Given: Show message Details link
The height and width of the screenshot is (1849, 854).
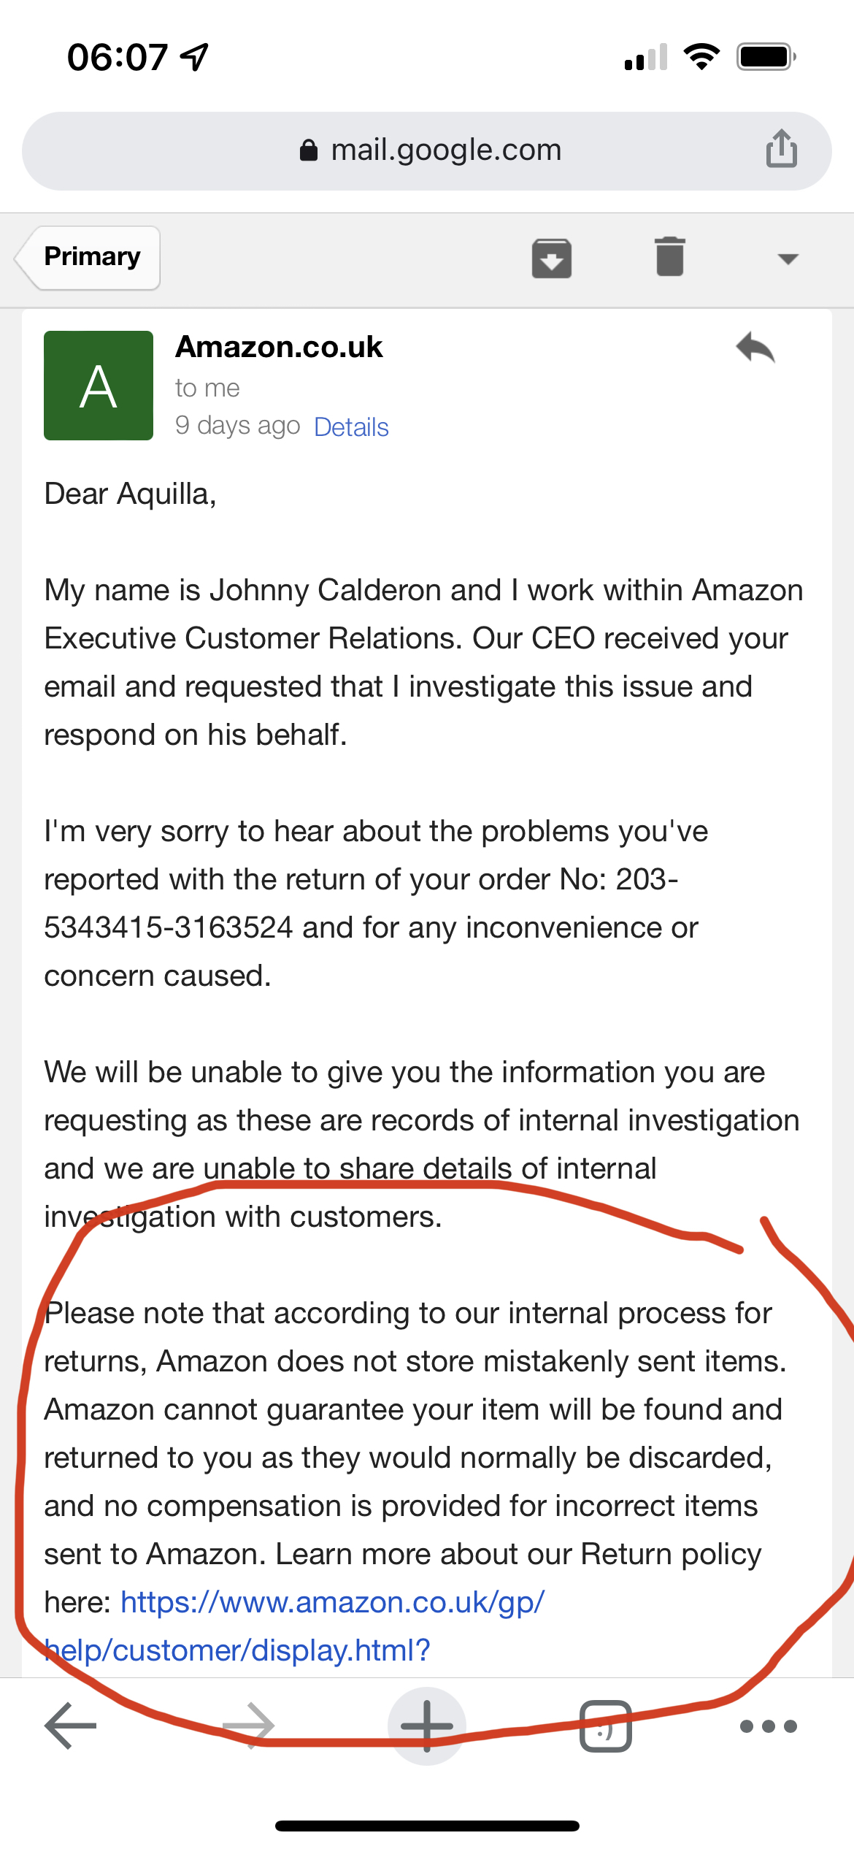Looking at the screenshot, I should (x=351, y=426).
